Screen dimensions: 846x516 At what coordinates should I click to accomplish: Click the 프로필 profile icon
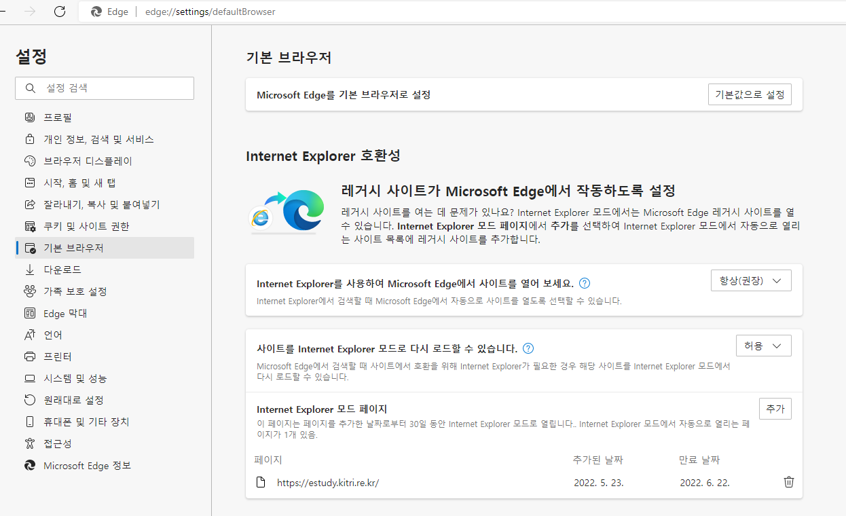[30, 117]
